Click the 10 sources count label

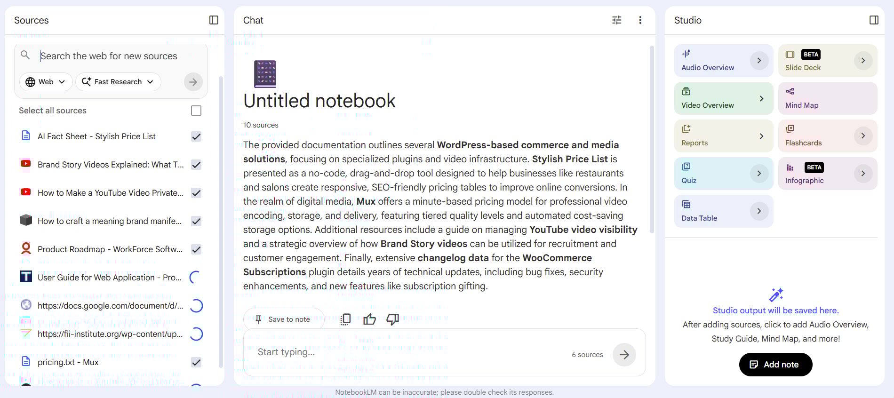(261, 125)
